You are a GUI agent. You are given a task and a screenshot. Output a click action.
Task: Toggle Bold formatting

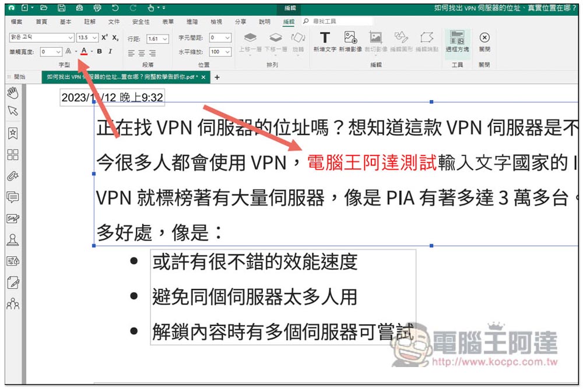click(99, 51)
